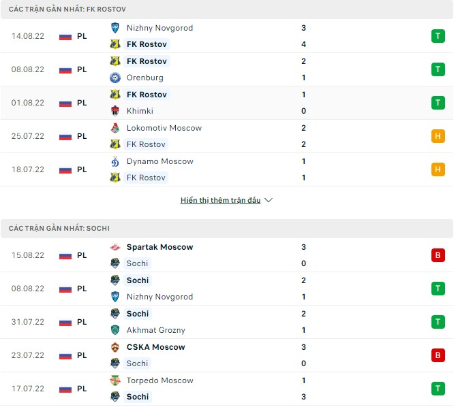Click Nizhny Novgorod name in Sochi 08.08.22 match

(159, 297)
